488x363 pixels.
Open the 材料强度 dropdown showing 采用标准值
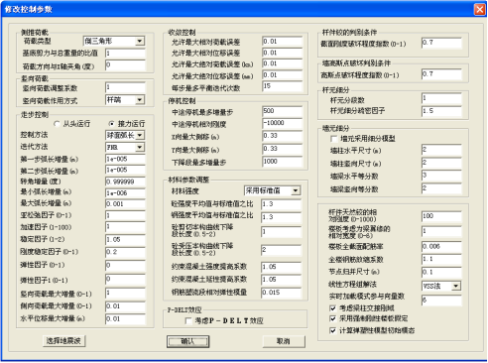pos(272,190)
